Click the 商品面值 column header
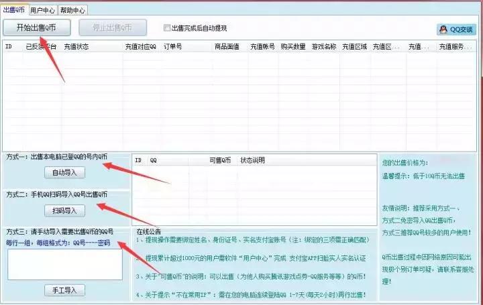 point(227,47)
